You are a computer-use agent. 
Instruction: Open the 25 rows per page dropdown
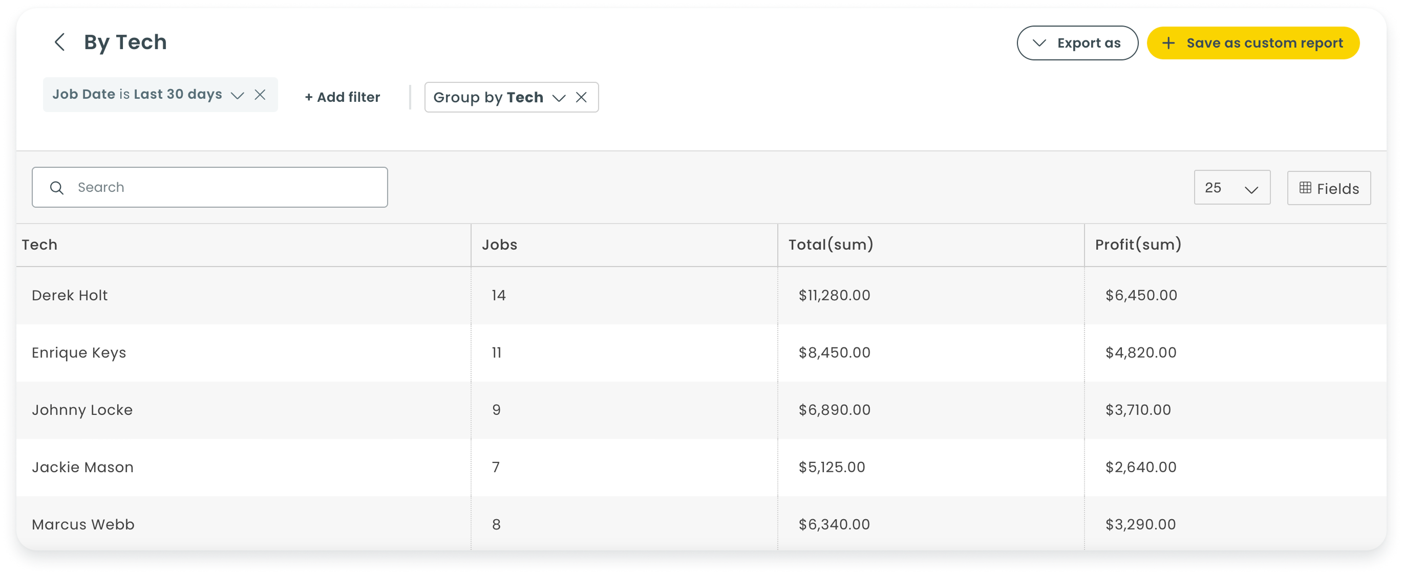tap(1232, 188)
